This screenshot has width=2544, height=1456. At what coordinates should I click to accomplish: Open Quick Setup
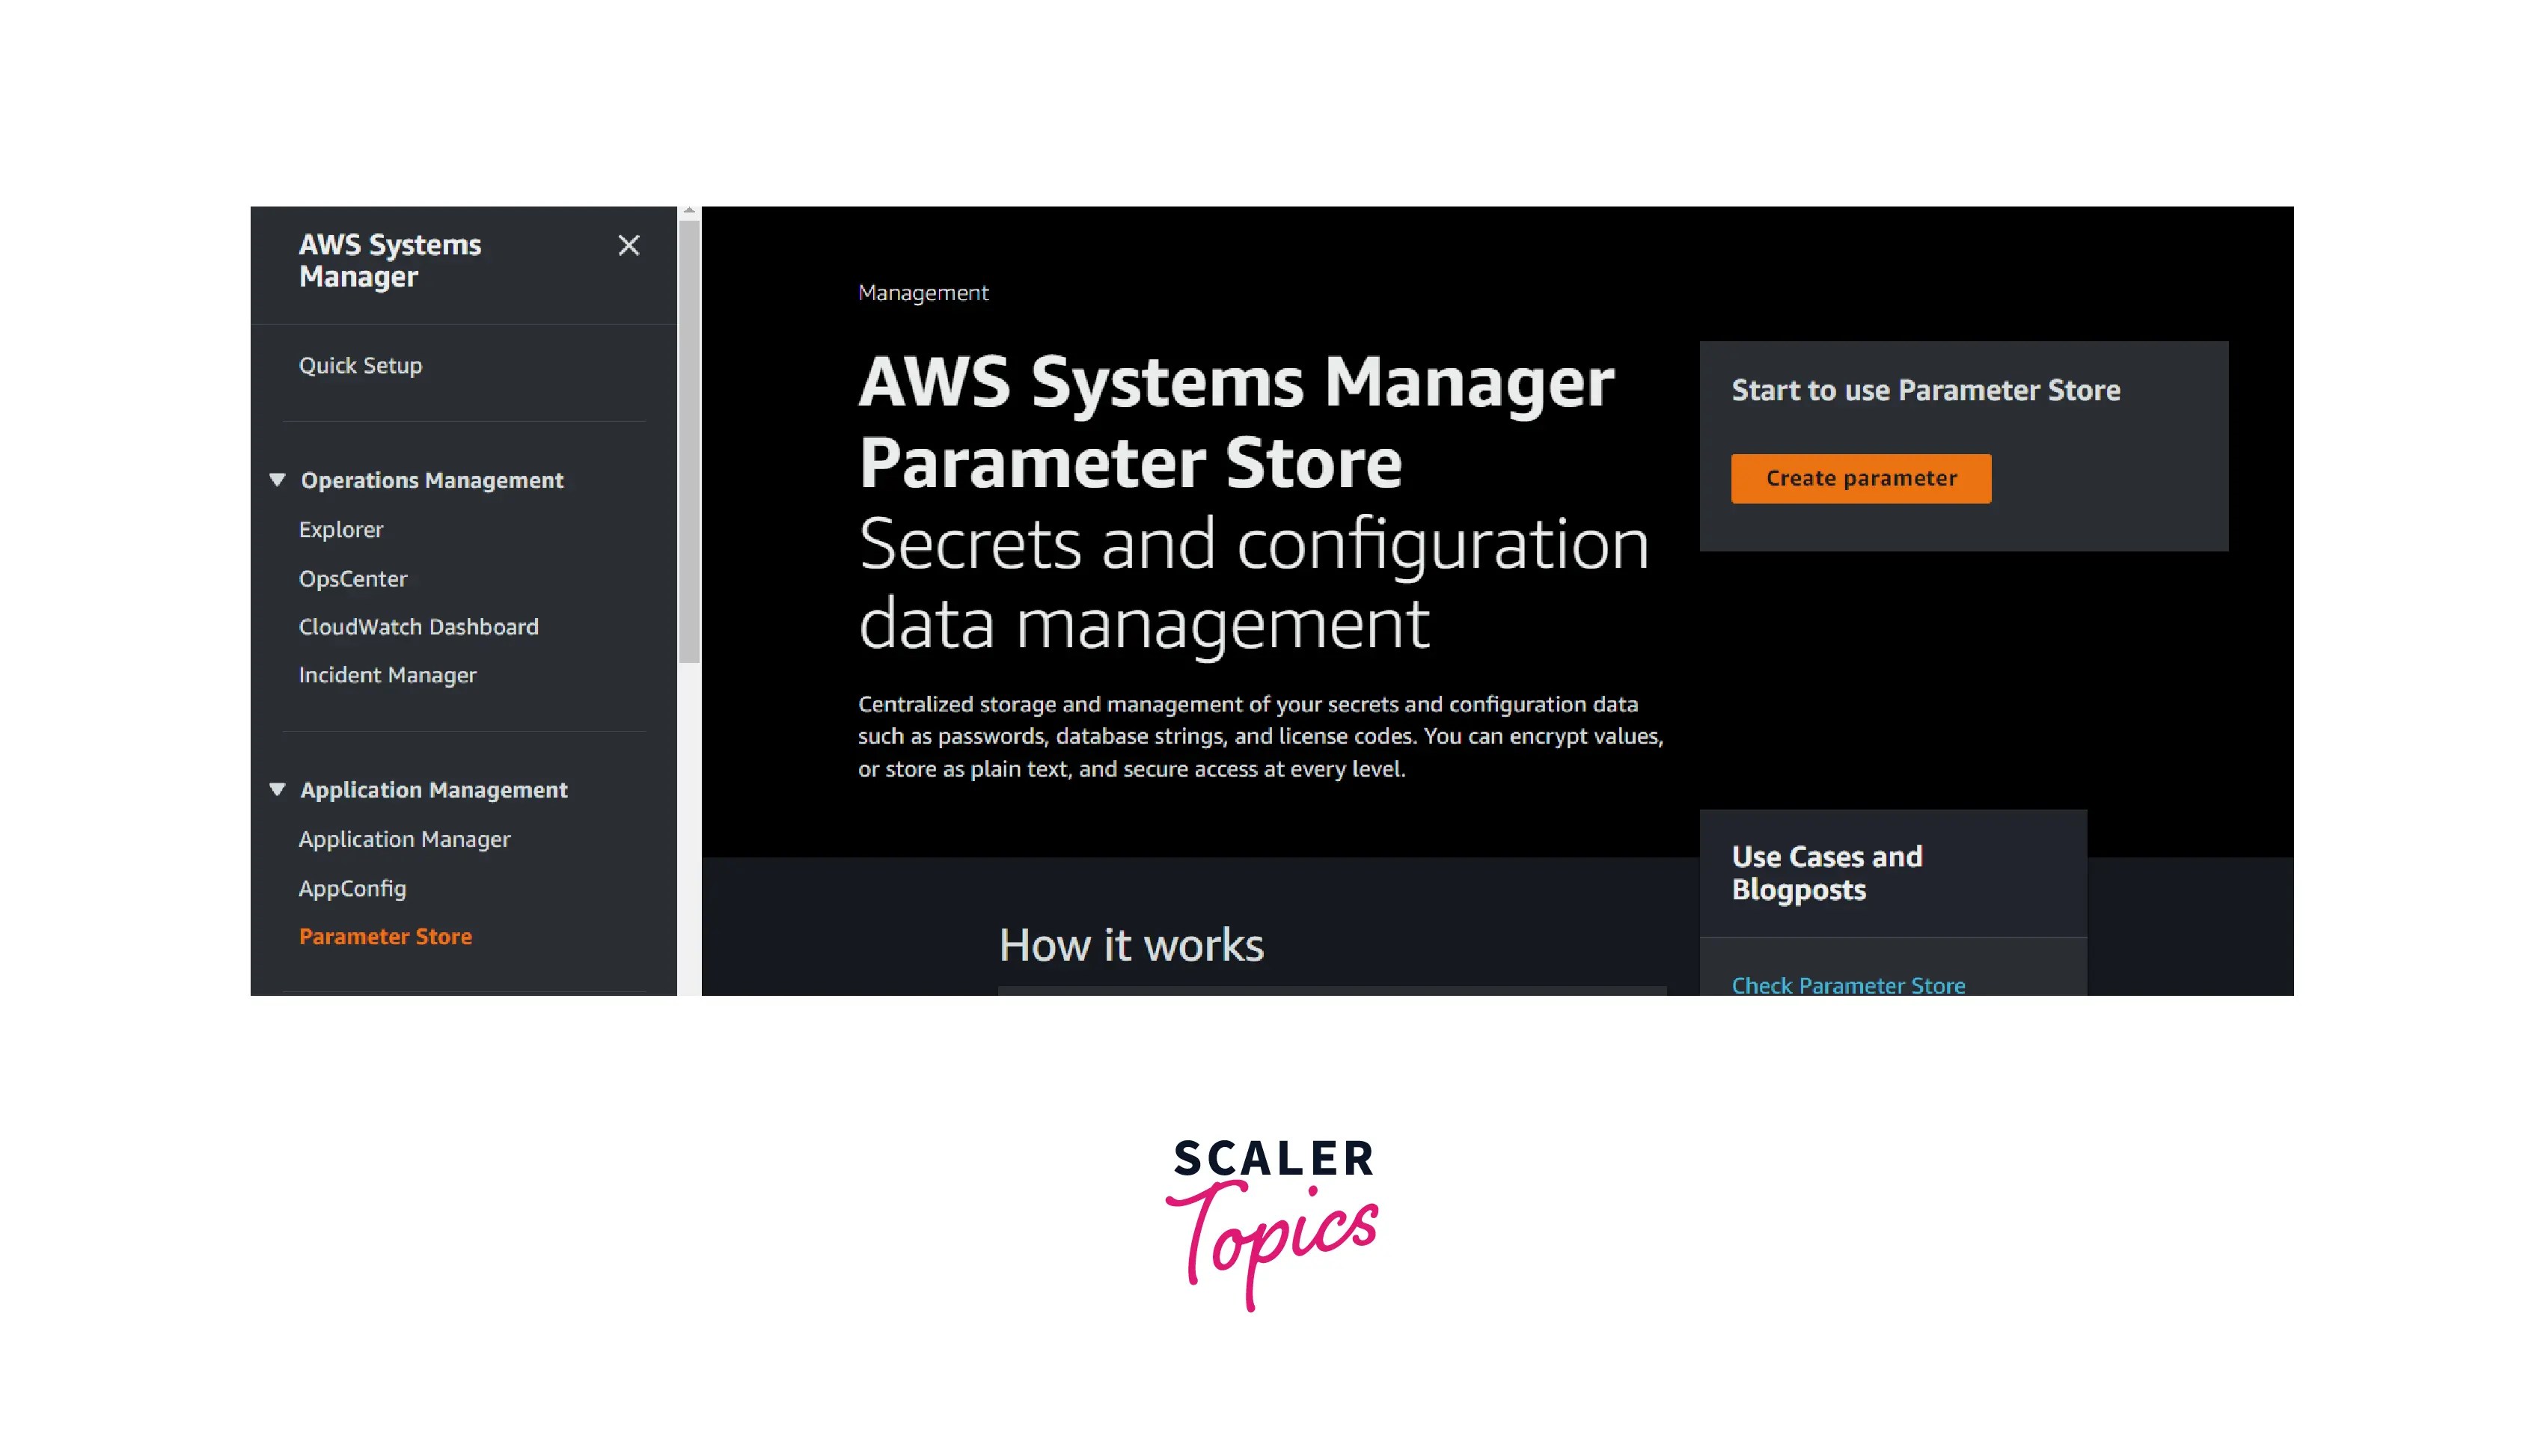[361, 365]
